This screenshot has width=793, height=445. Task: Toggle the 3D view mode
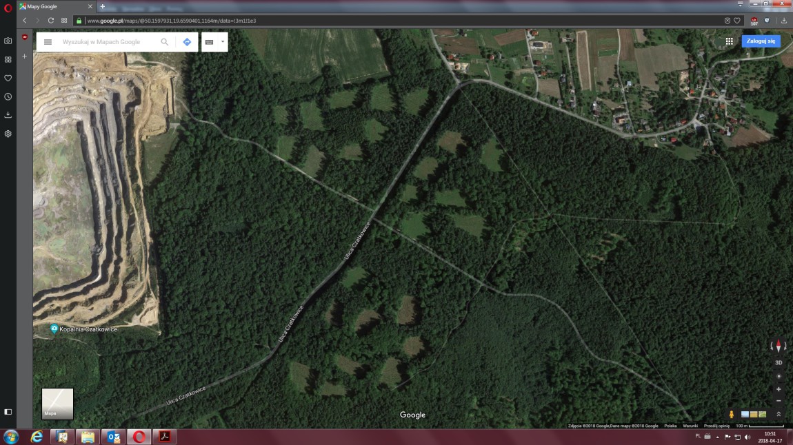point(779,362)
